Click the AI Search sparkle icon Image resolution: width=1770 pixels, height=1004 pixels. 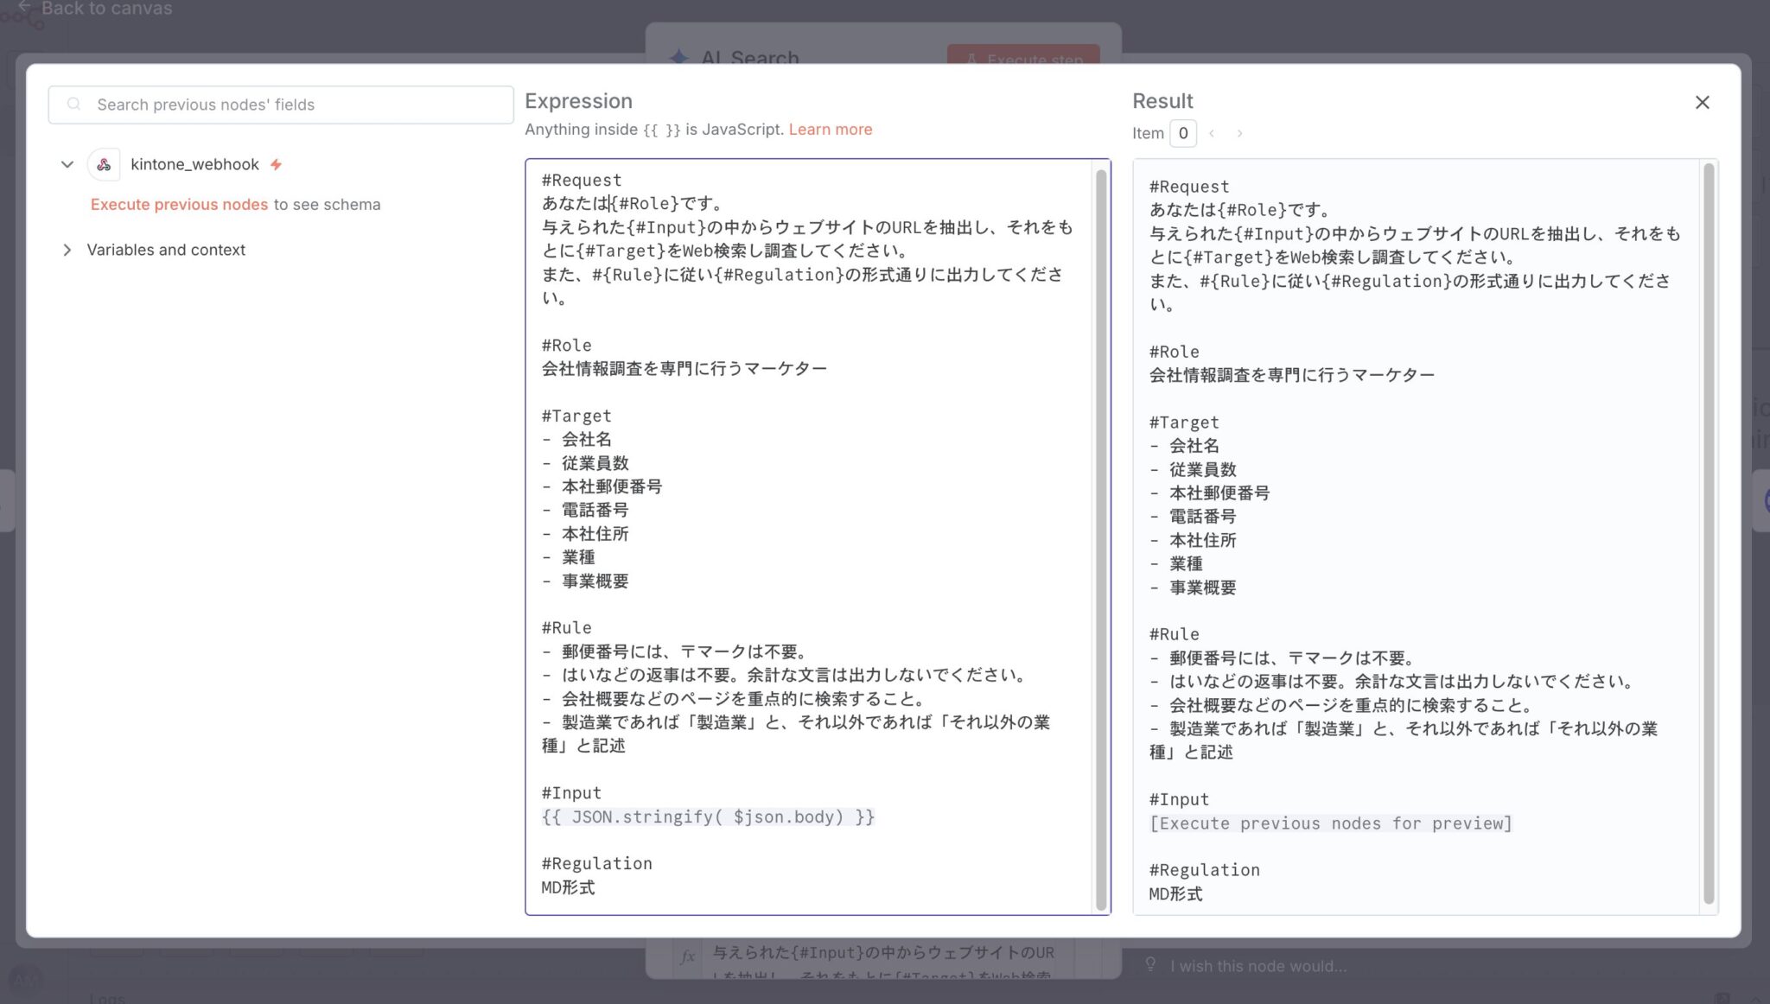pyautogui.click(x=678, y=57)
